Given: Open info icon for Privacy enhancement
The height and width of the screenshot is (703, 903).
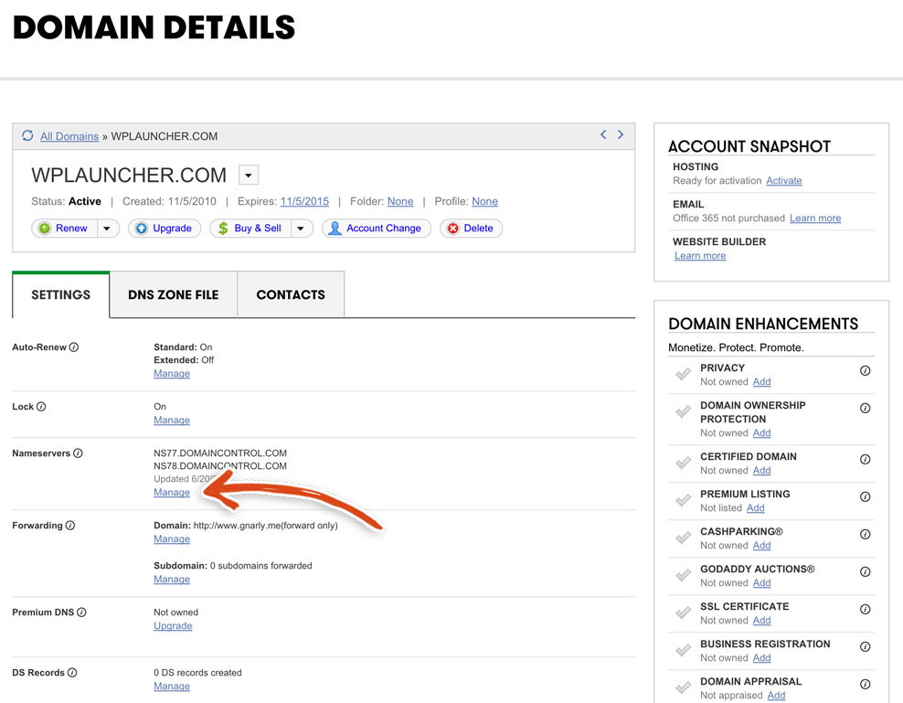Looking at the screenshot, I should tap(865, 370).
